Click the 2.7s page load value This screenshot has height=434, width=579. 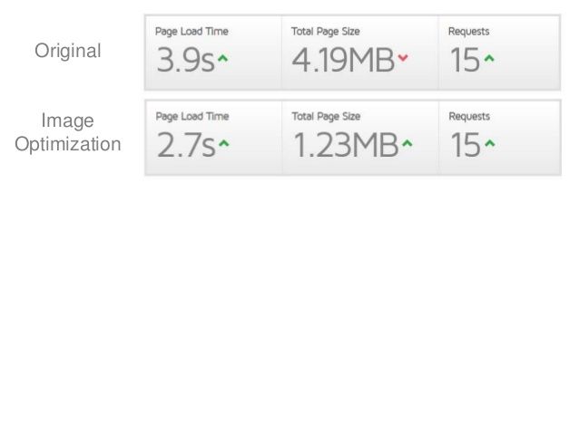(184, 145)
